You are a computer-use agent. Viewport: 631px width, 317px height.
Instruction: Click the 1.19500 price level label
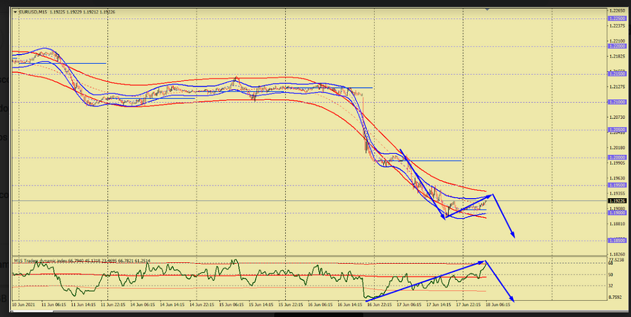pyautogui.click(x=617, y=185)
